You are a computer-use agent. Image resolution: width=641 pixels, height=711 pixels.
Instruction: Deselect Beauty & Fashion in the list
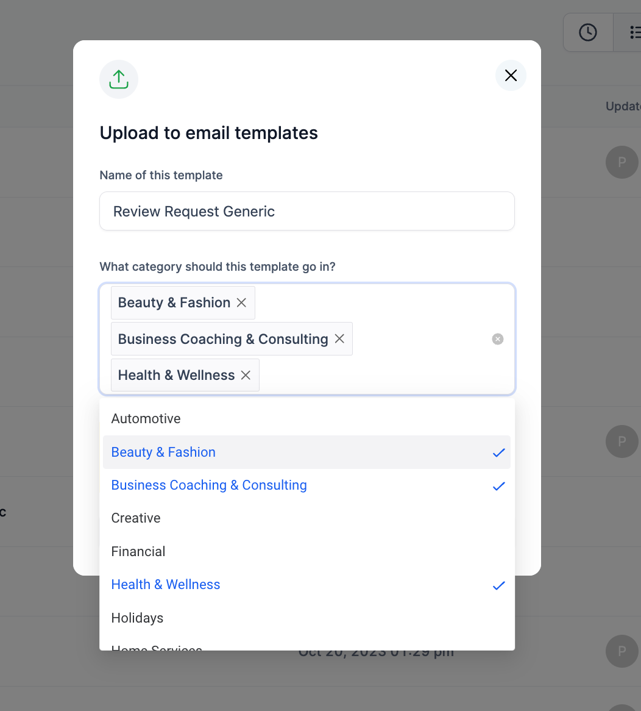pyautogui.click(x=306, y=452)
